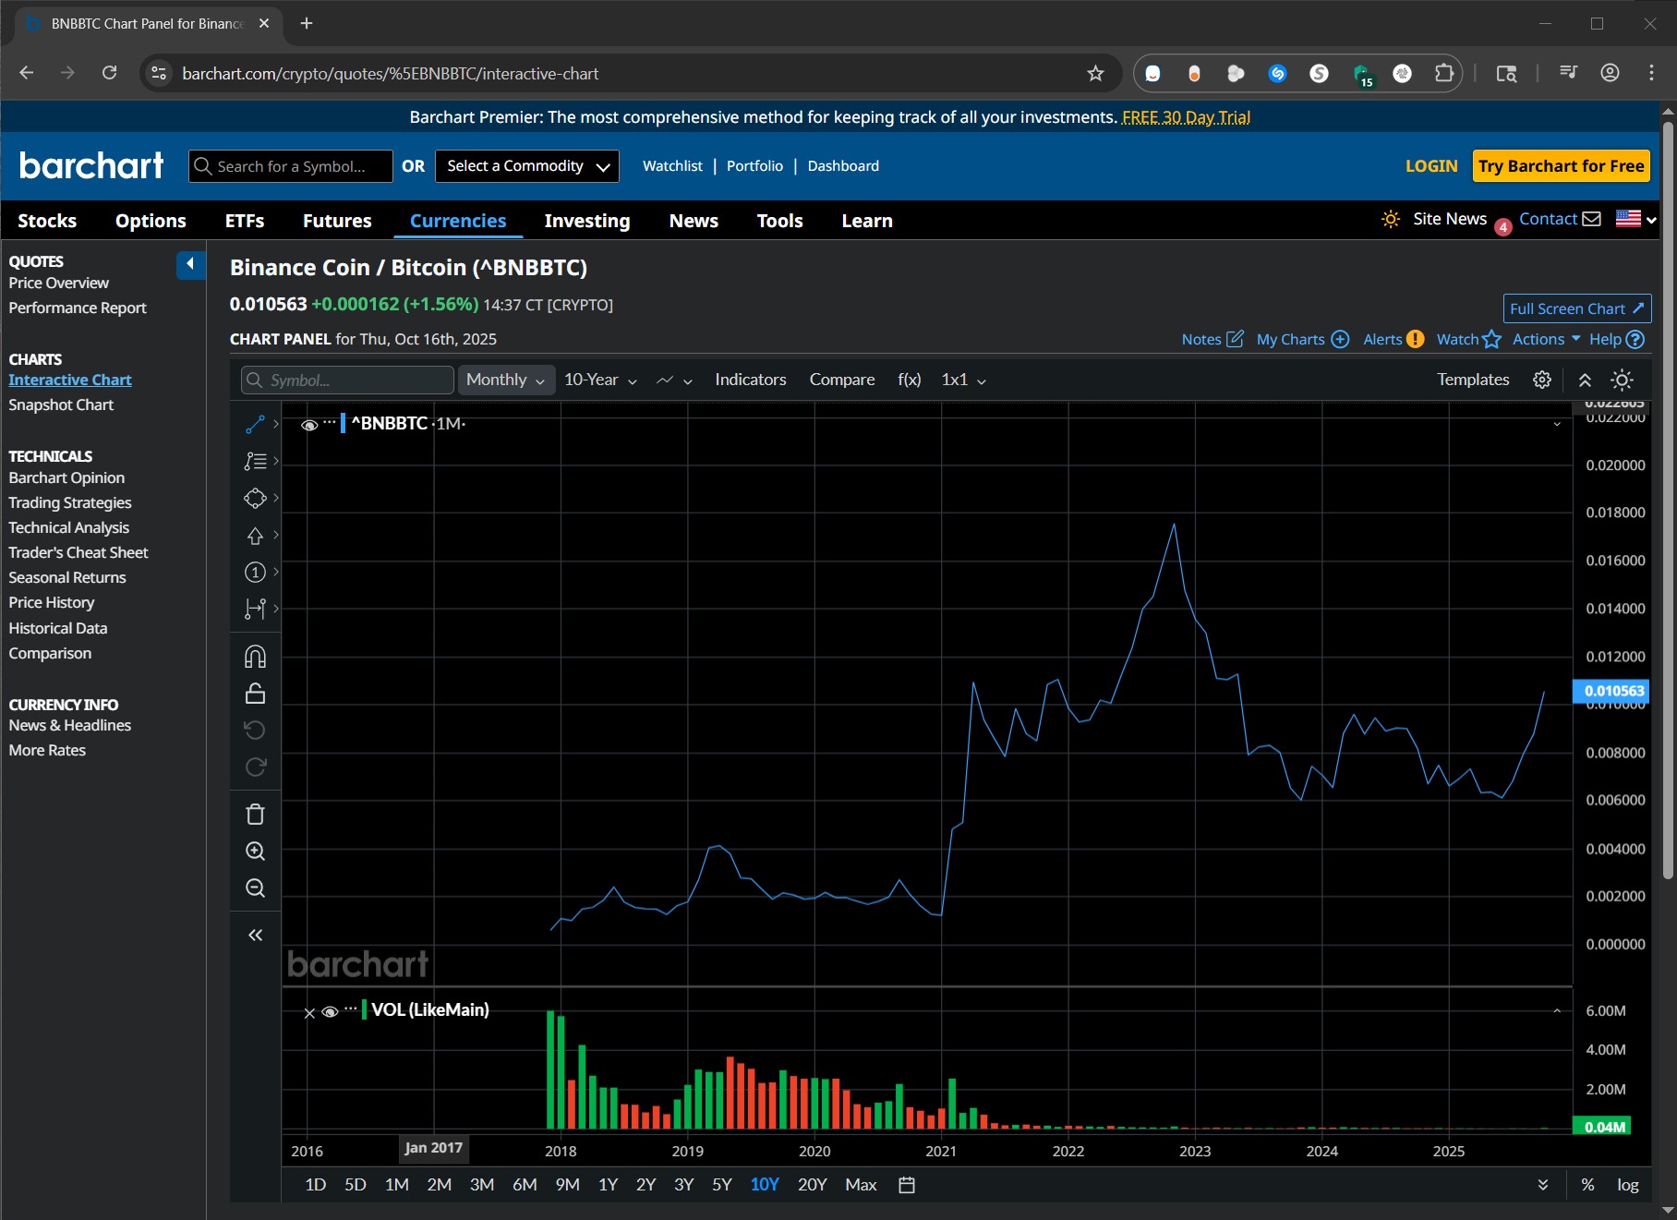1677x1220 pixels.
Task: Expand the bottom panel double chevron
Action: point(1543,1185)
